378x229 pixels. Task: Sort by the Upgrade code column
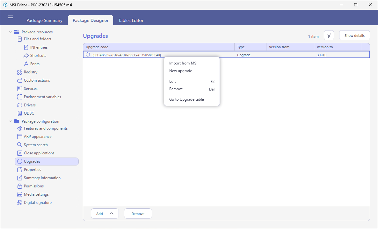pyautogui.click(x=159, y=47)
